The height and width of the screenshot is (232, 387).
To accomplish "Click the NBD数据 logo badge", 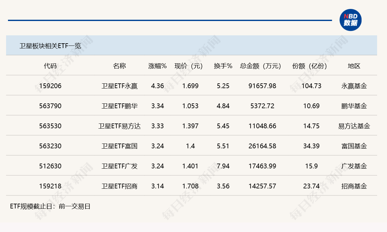I will tap(351, 20).
